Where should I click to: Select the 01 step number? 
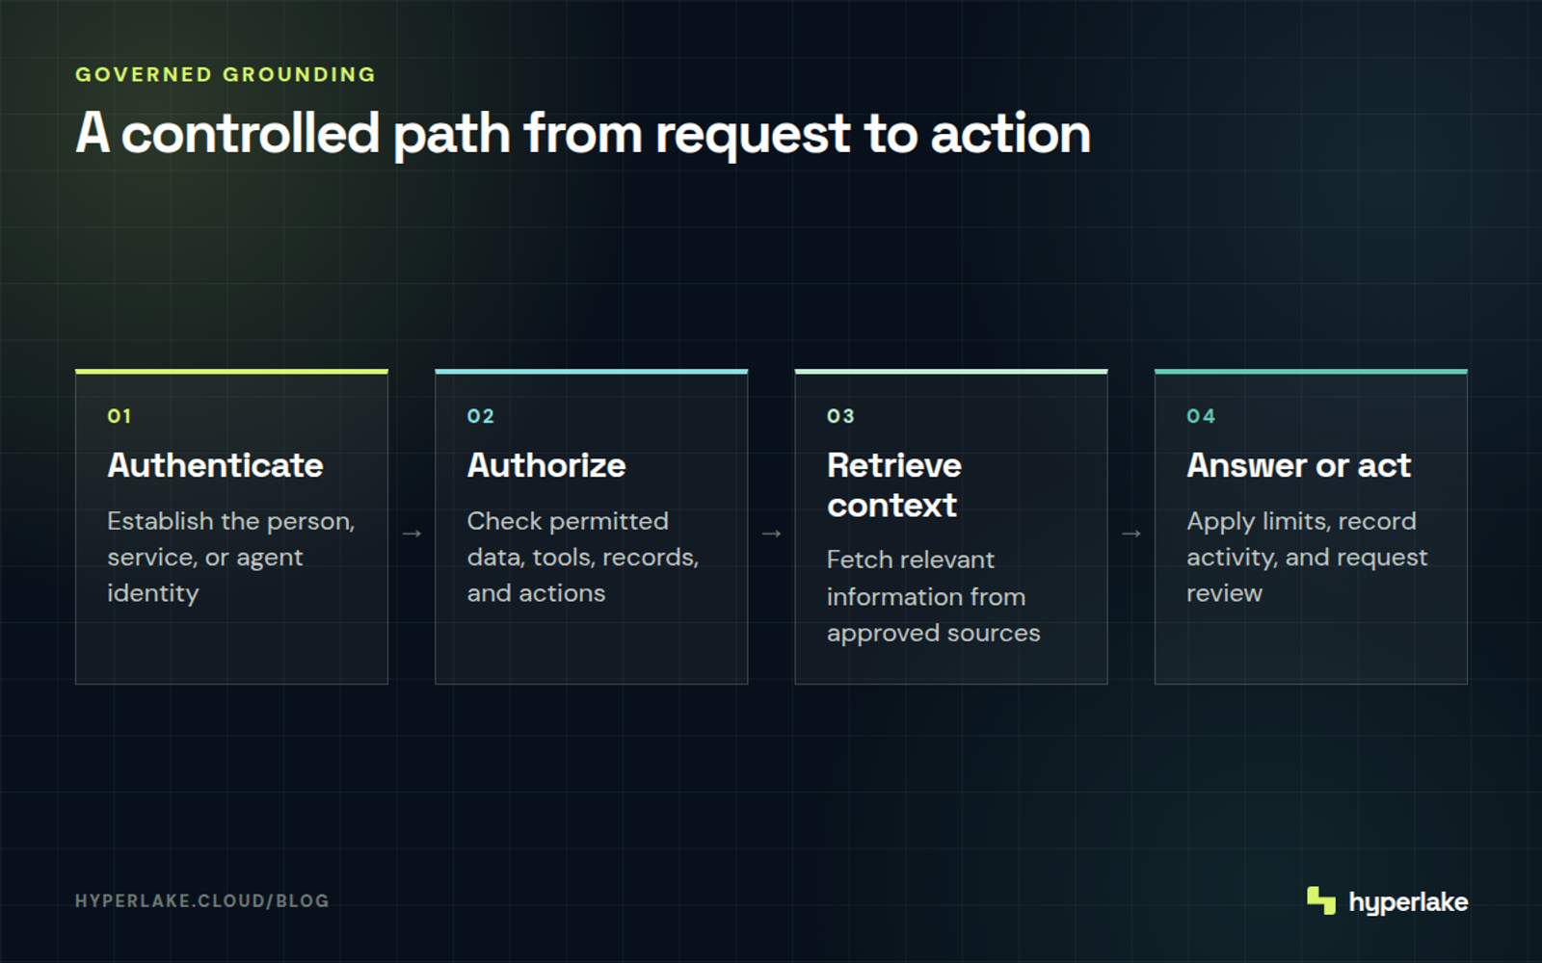[x=120, y=416]
